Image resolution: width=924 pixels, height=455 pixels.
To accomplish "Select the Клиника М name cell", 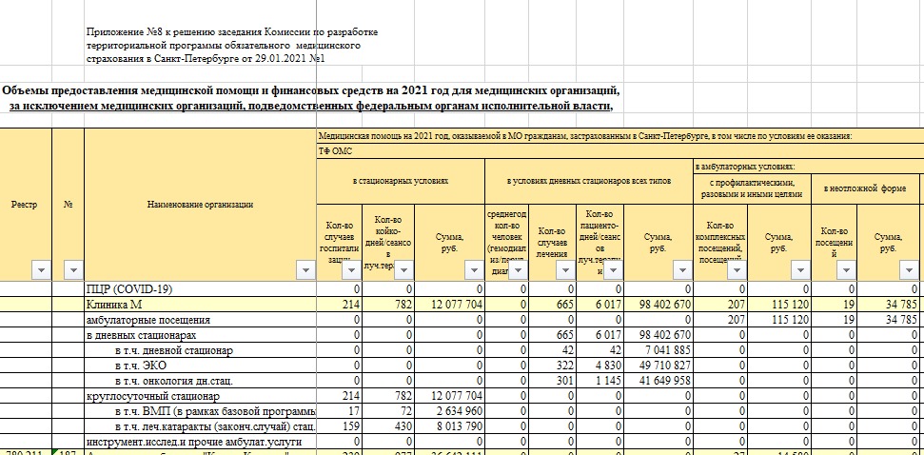I will pyautogui.click(x=201, y=305).
